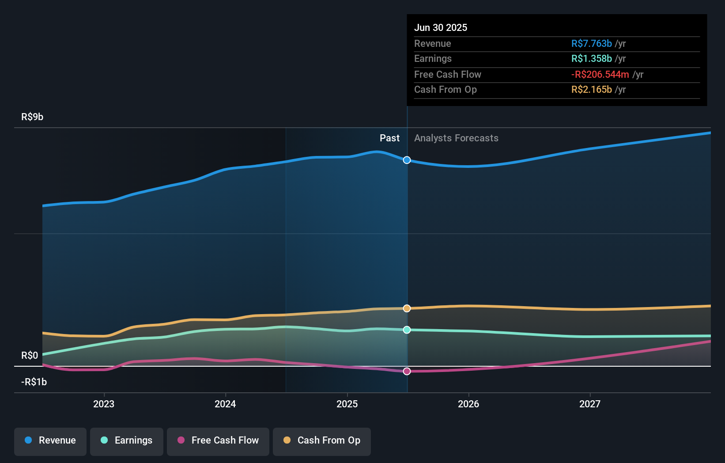Open the Jun 30 2025 date selector
Screen dimensions: 725x463
tap(441, 27)
